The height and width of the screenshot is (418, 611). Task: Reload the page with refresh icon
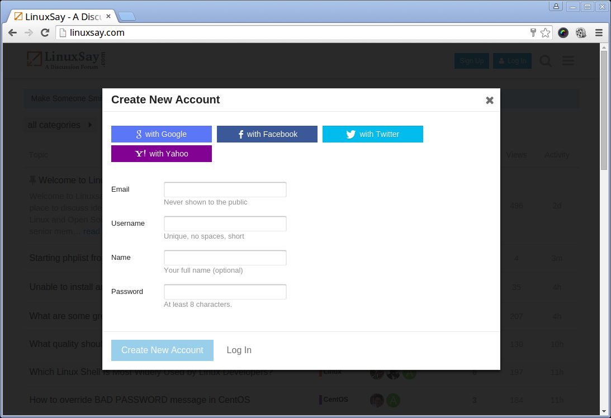[x=45, y=33]
